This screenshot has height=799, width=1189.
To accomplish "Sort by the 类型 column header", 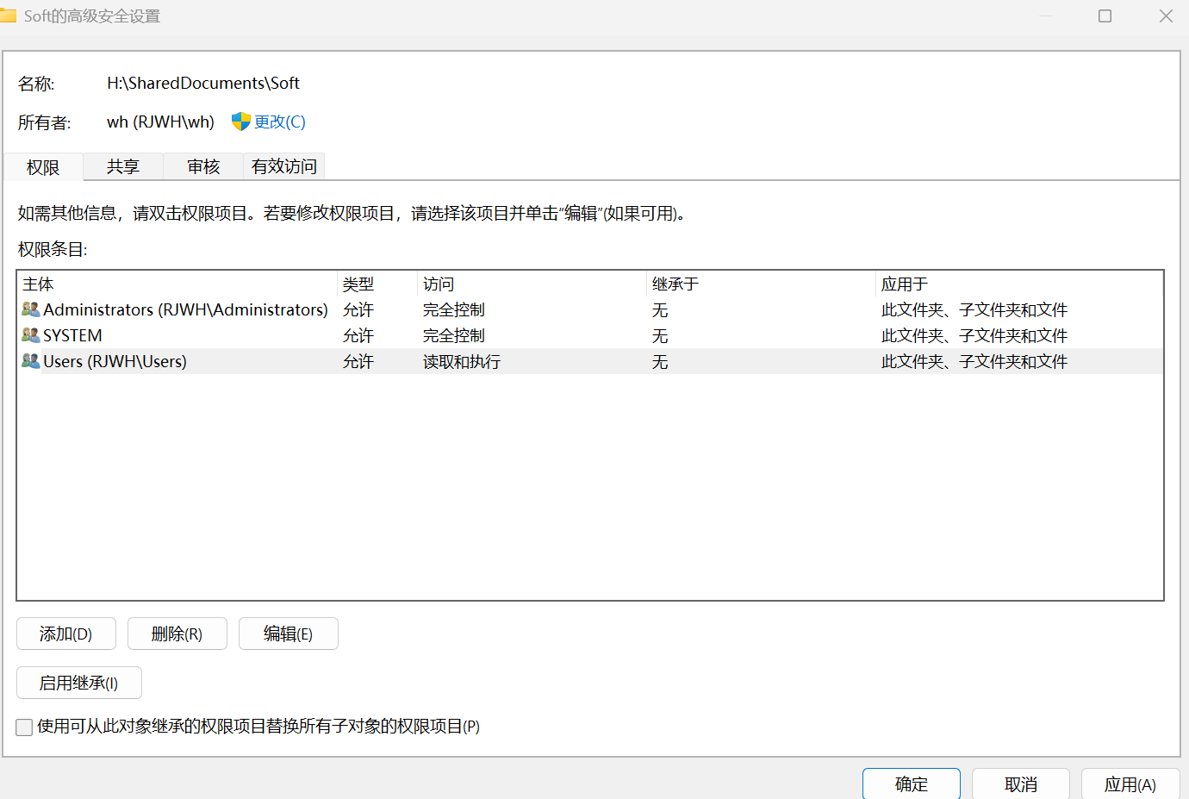I will (x=377, y=284).
